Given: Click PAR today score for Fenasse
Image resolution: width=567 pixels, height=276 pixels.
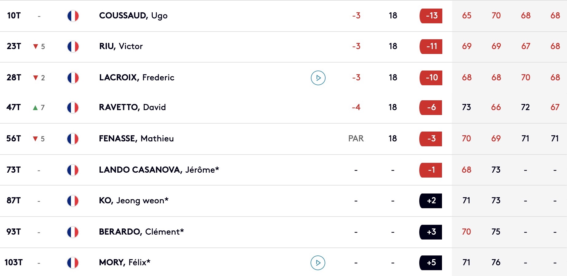Looking at the screenshot, I should click(x=356, y=139).
